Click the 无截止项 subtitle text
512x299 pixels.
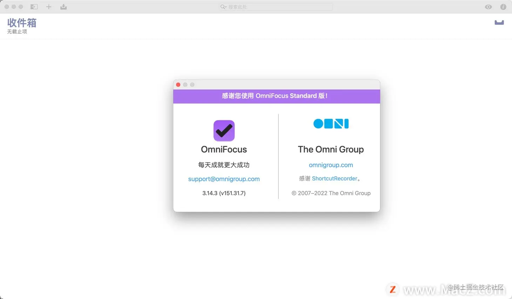pos(17,31)
